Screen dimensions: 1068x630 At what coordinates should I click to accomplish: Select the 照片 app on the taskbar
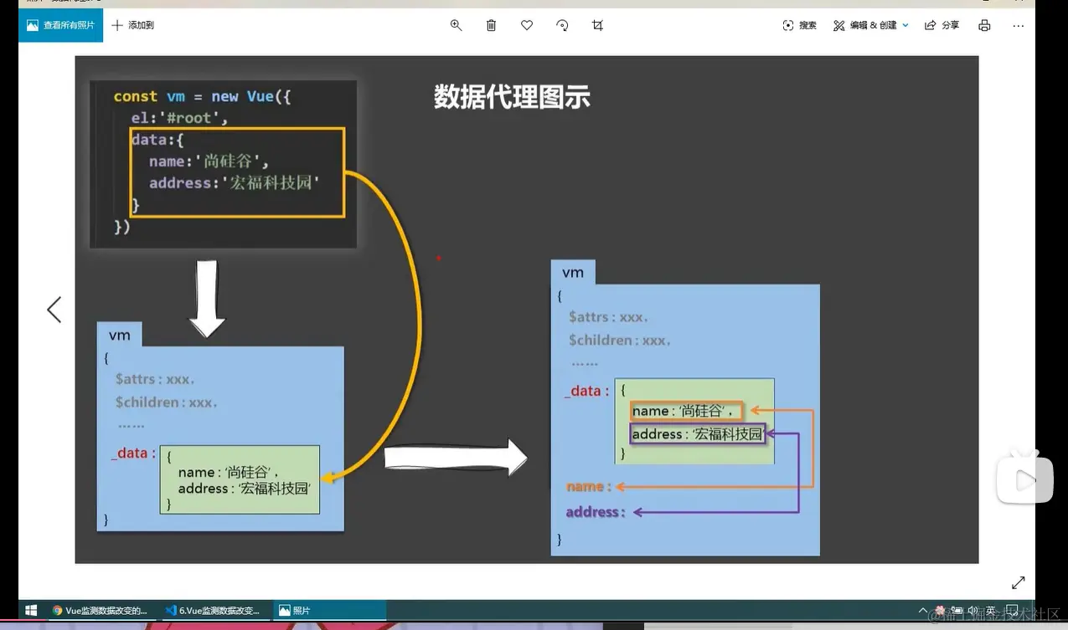click(x=330, y=610)
